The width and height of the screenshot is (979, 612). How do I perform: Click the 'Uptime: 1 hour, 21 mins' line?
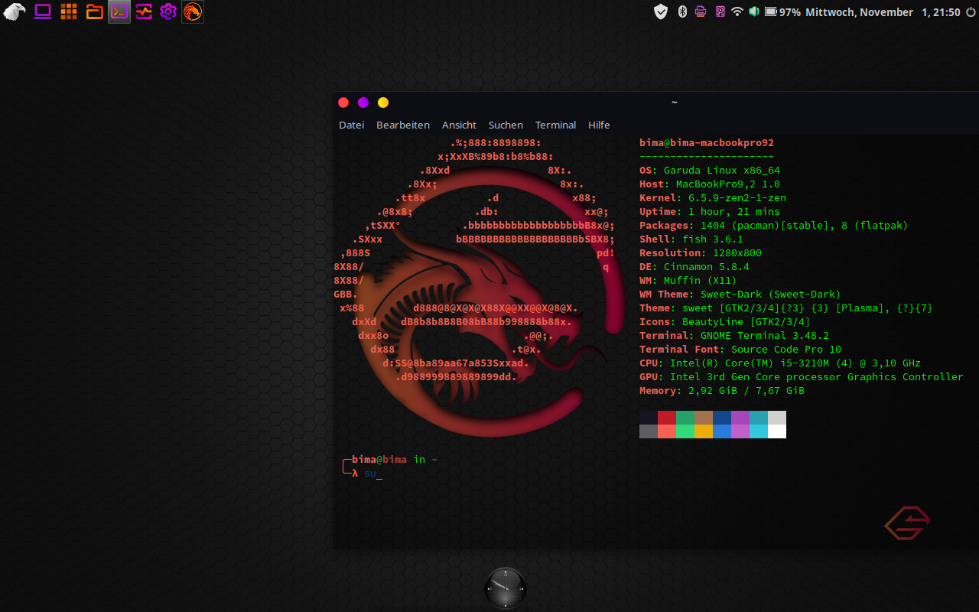point(710,212)
